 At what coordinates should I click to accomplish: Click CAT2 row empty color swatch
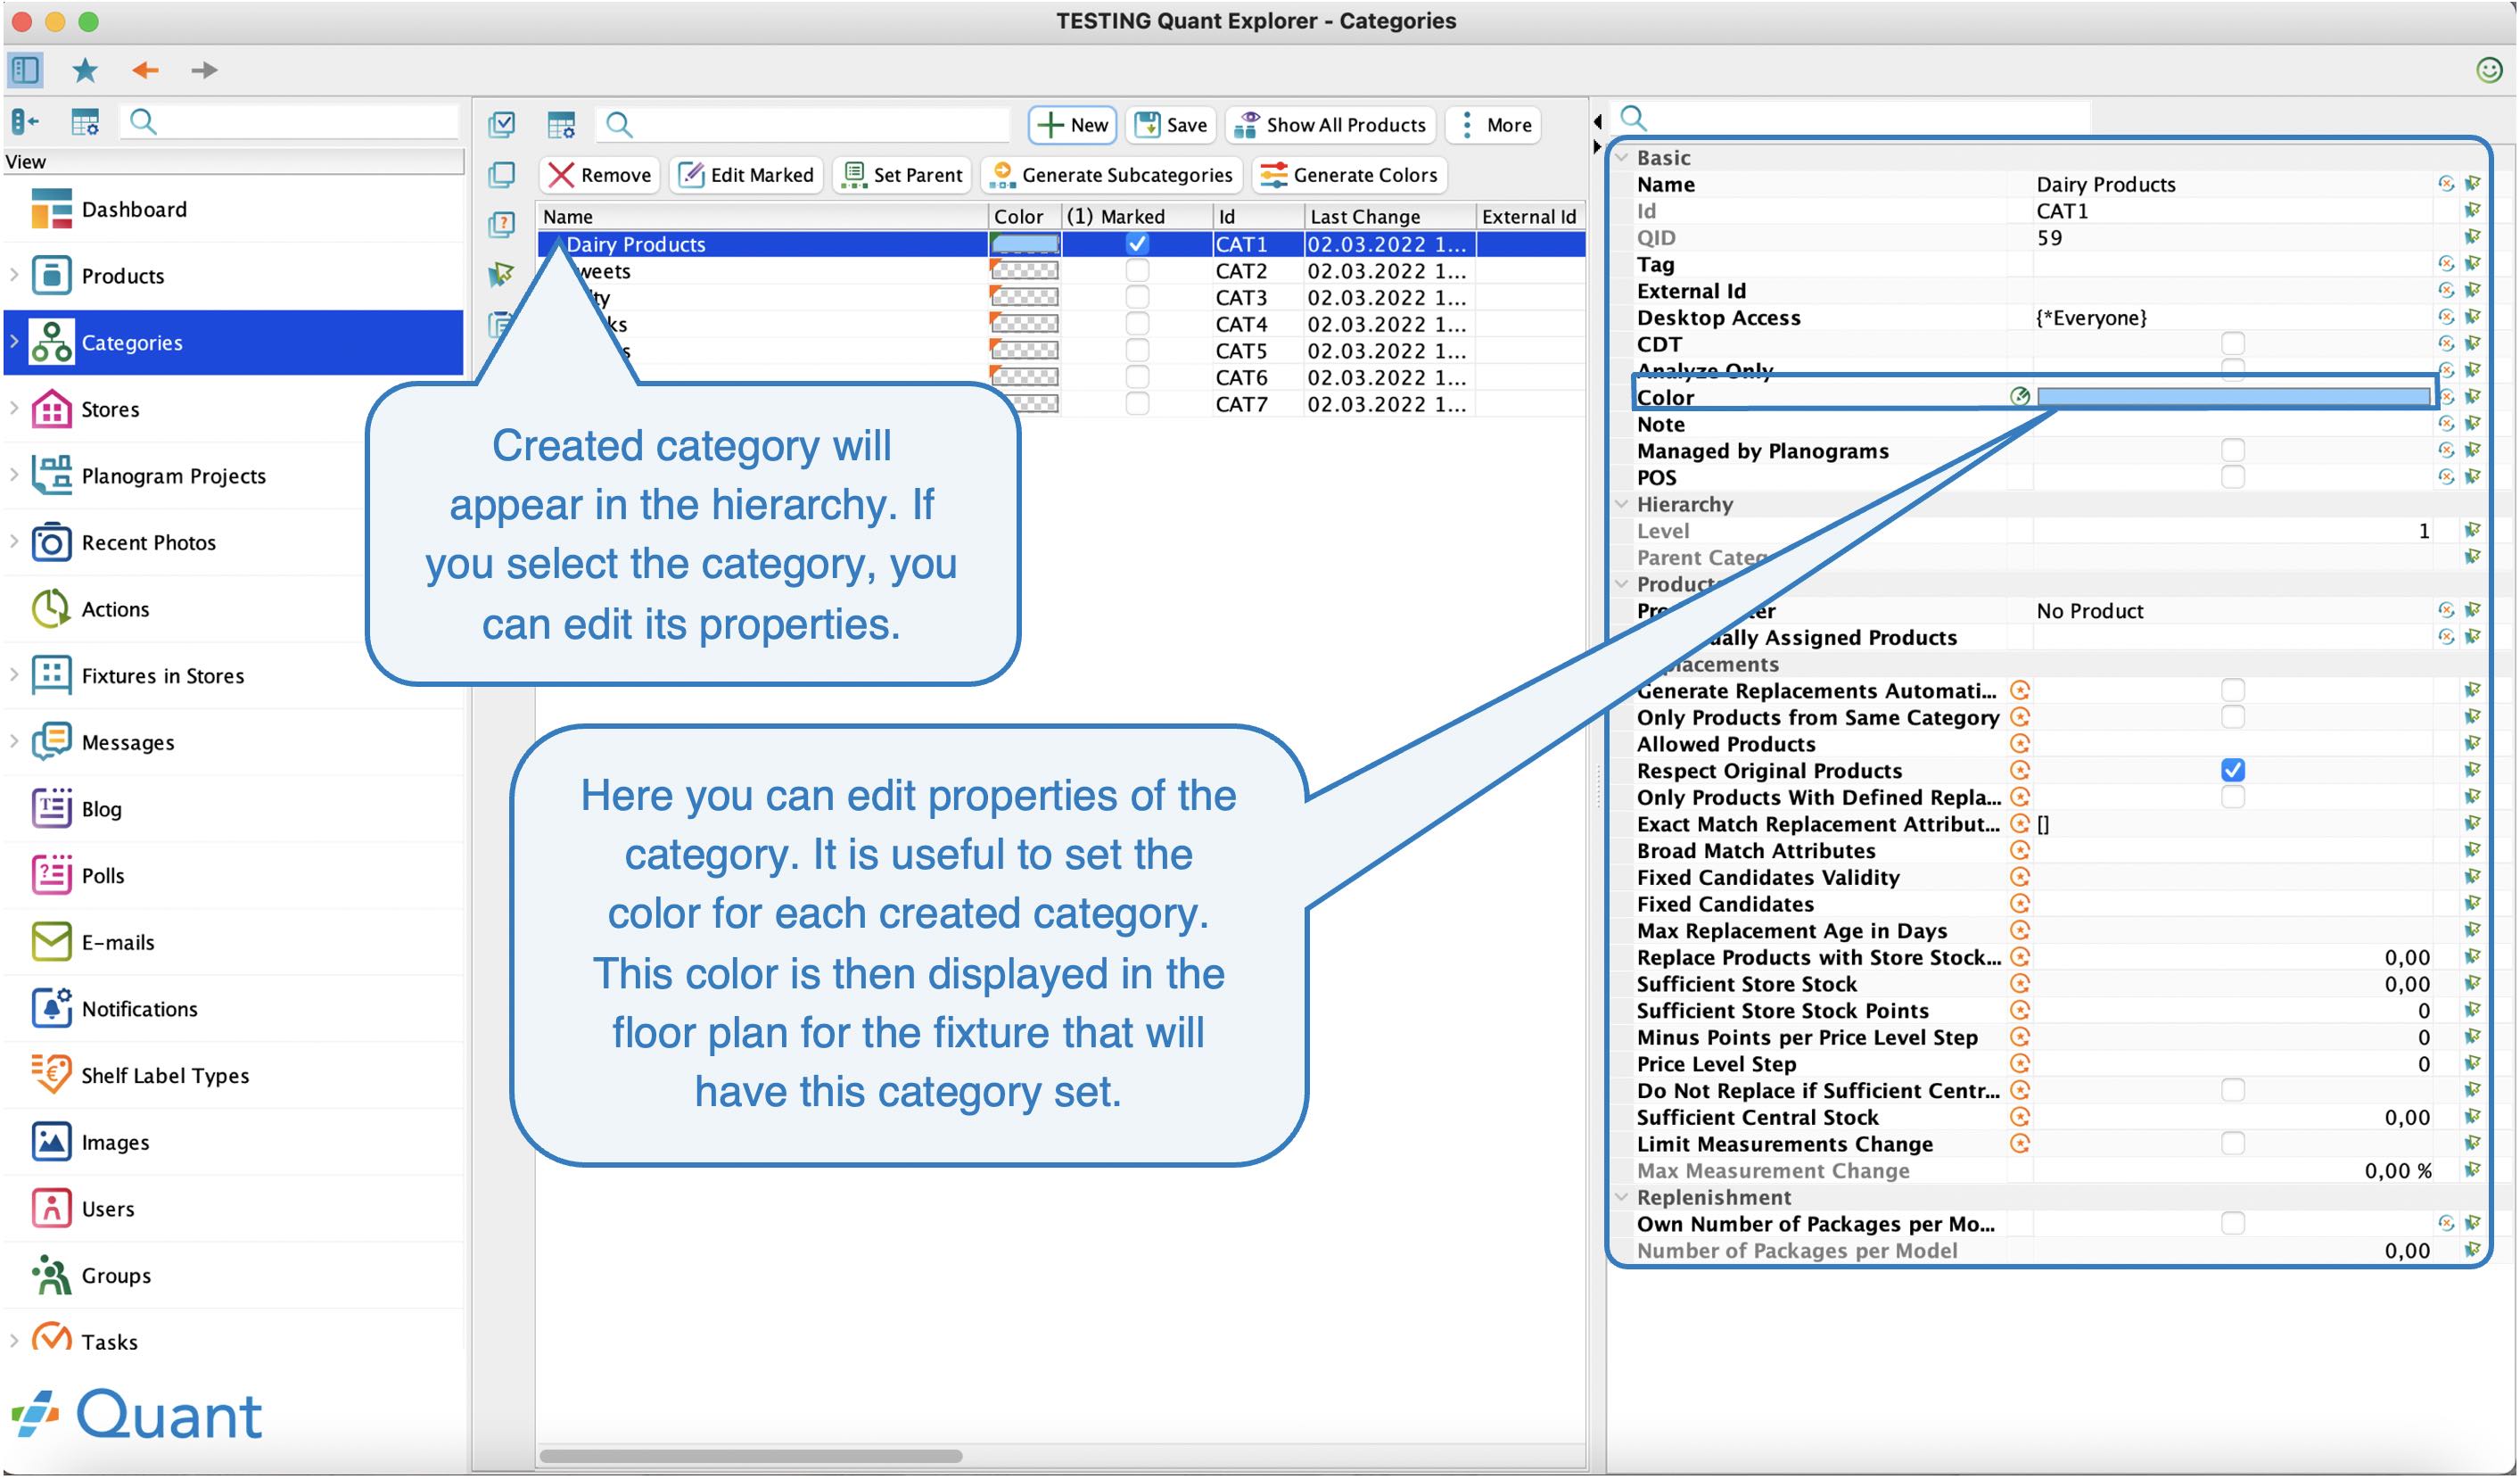coord(1024,270)
